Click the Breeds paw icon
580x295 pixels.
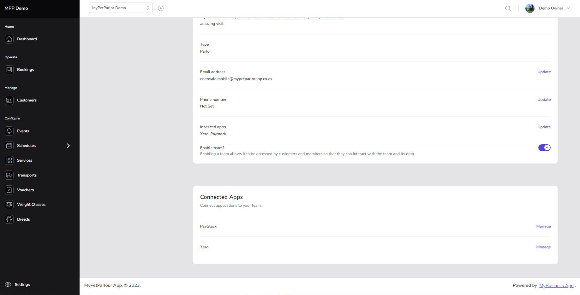tap(9, 219)
